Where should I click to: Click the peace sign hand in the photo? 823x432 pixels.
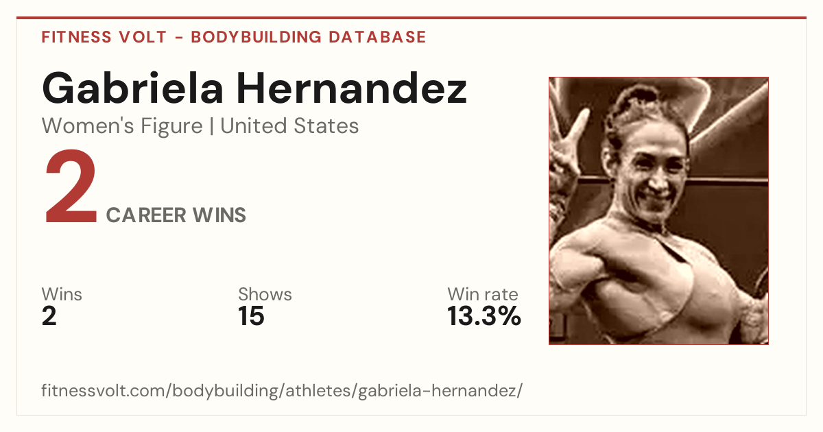569,151
